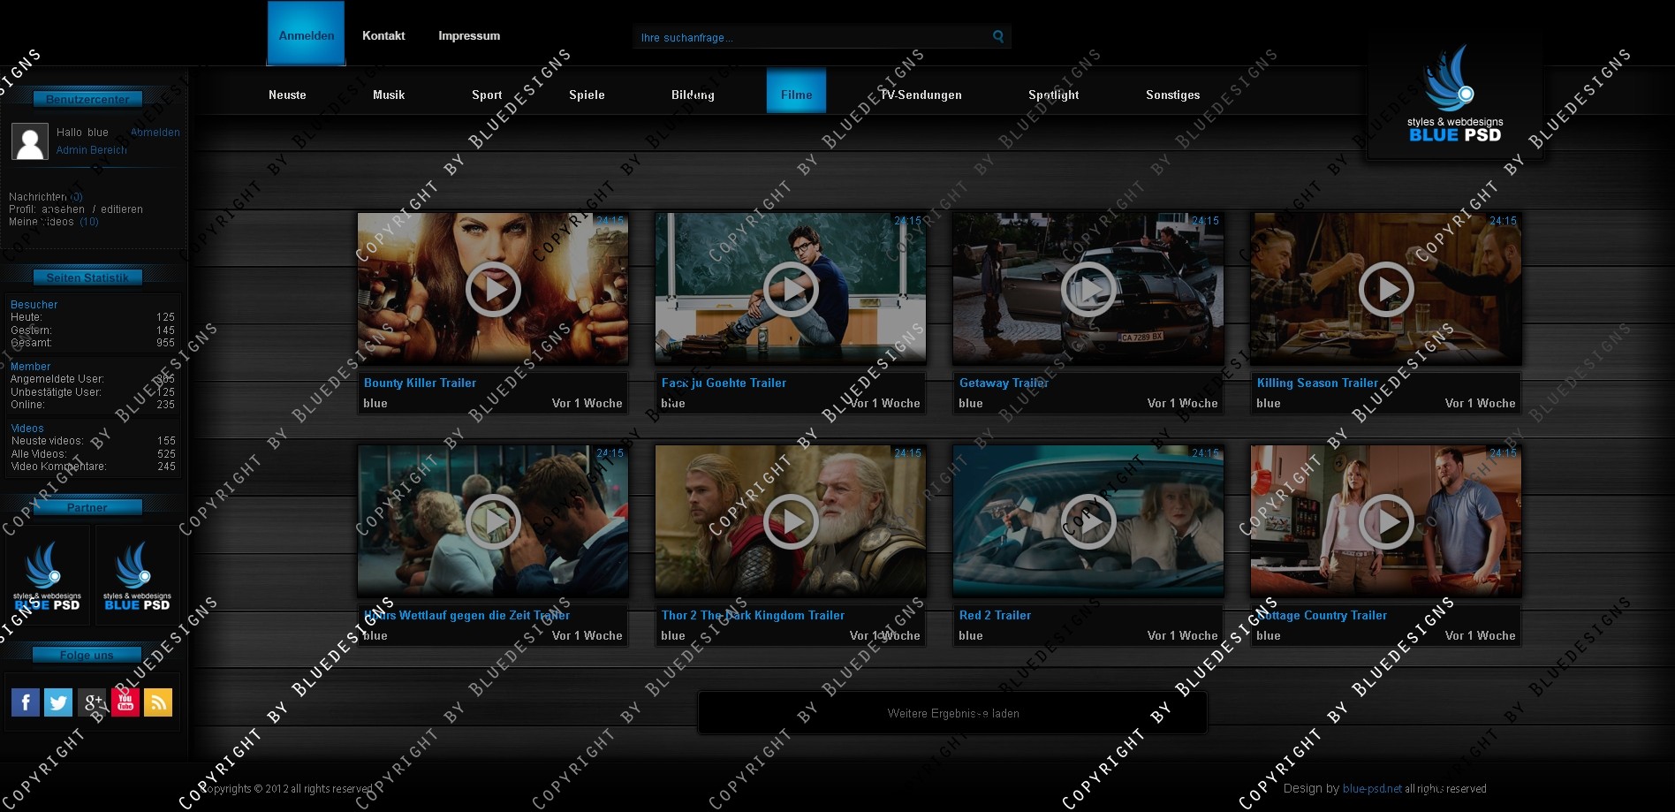This screenshot has height=812, width=1675.
Task: Switch to the Spiele category
Action: [x=587, y=95]
